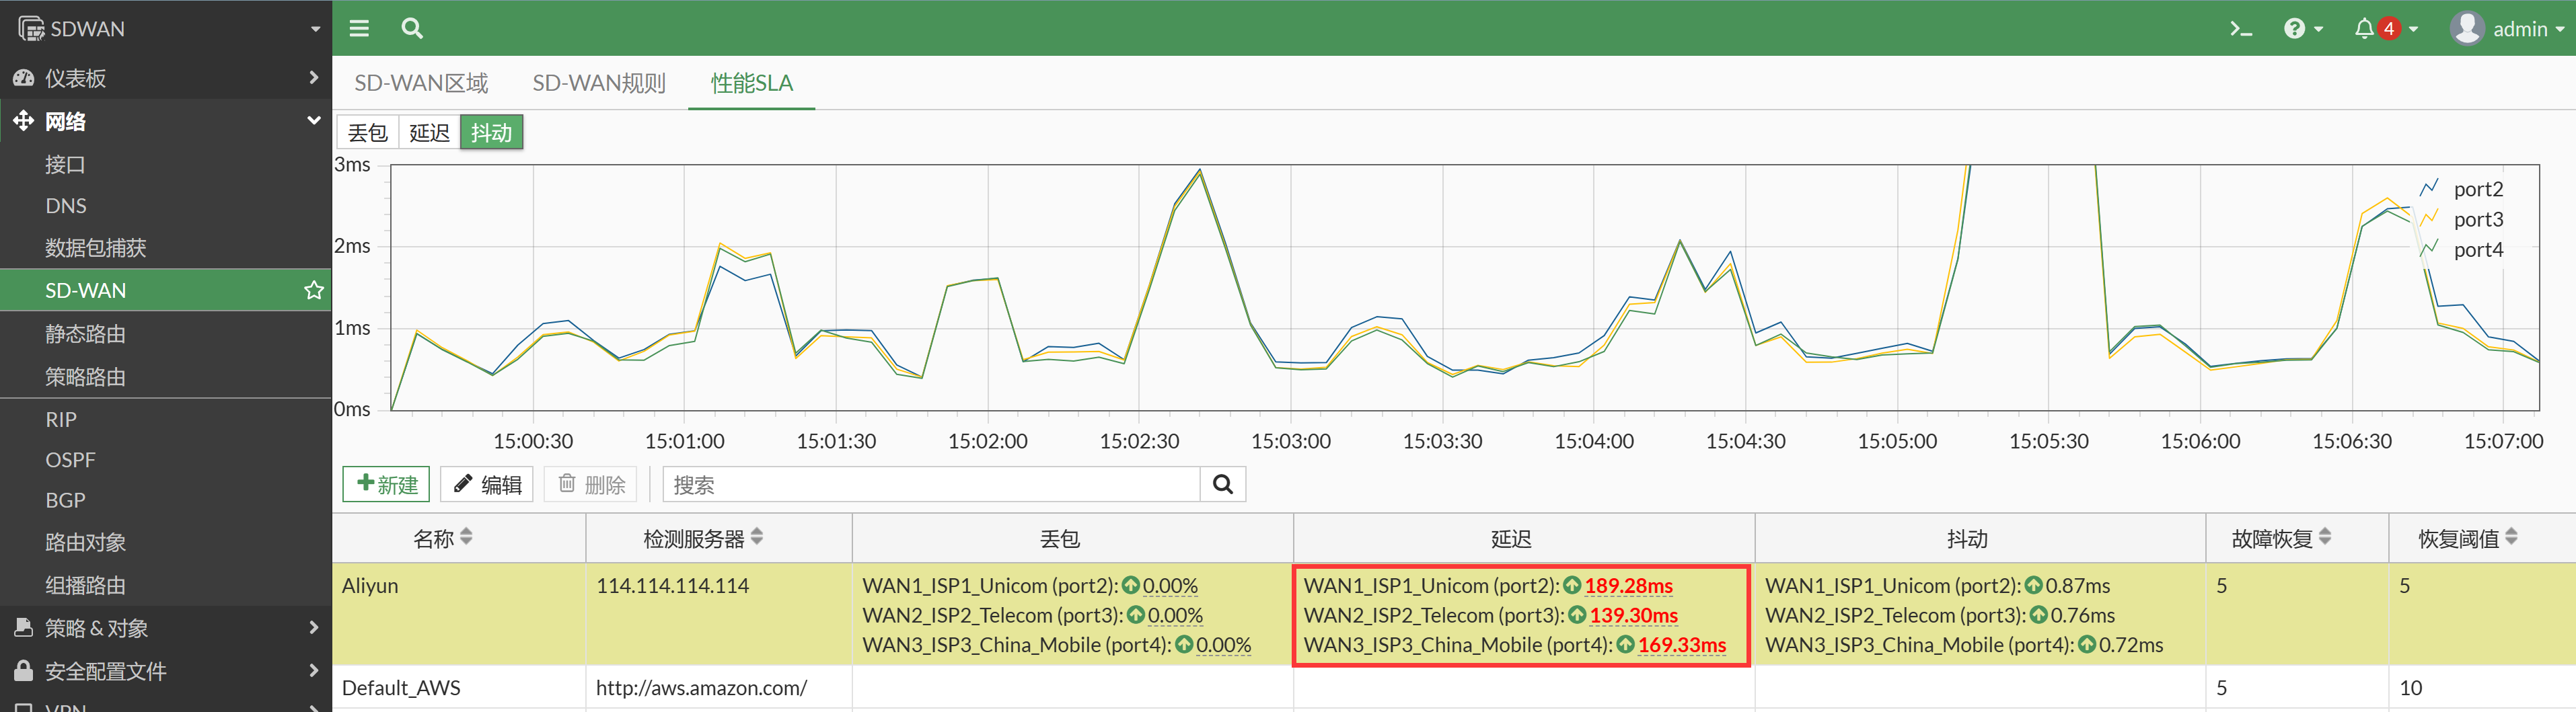Switch to the SD-WAN区域 tab

(x=421, y=83)
